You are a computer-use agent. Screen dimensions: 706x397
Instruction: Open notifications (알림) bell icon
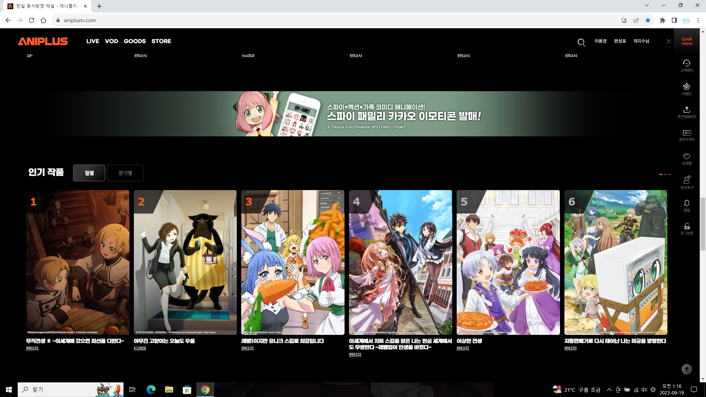[x=687, y=205]
